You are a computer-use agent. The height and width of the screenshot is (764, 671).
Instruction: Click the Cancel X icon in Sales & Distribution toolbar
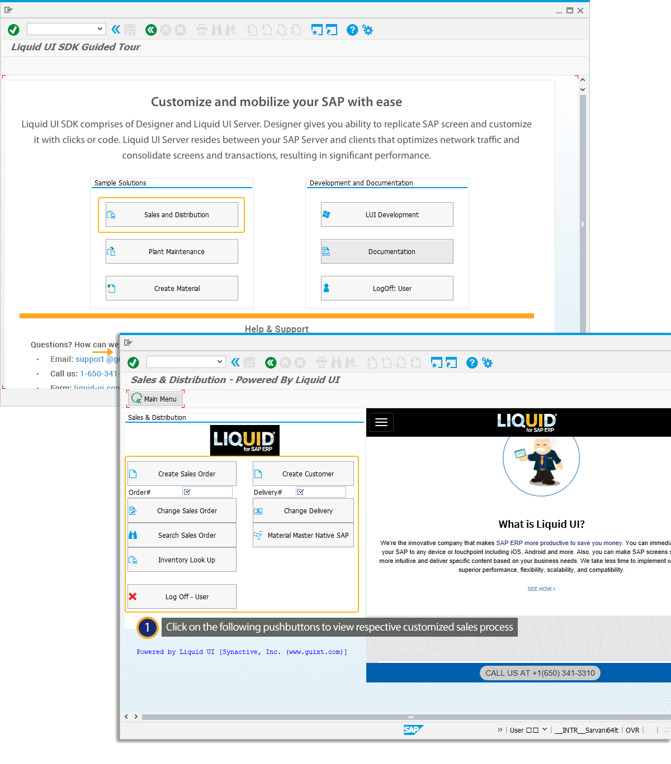300,362
